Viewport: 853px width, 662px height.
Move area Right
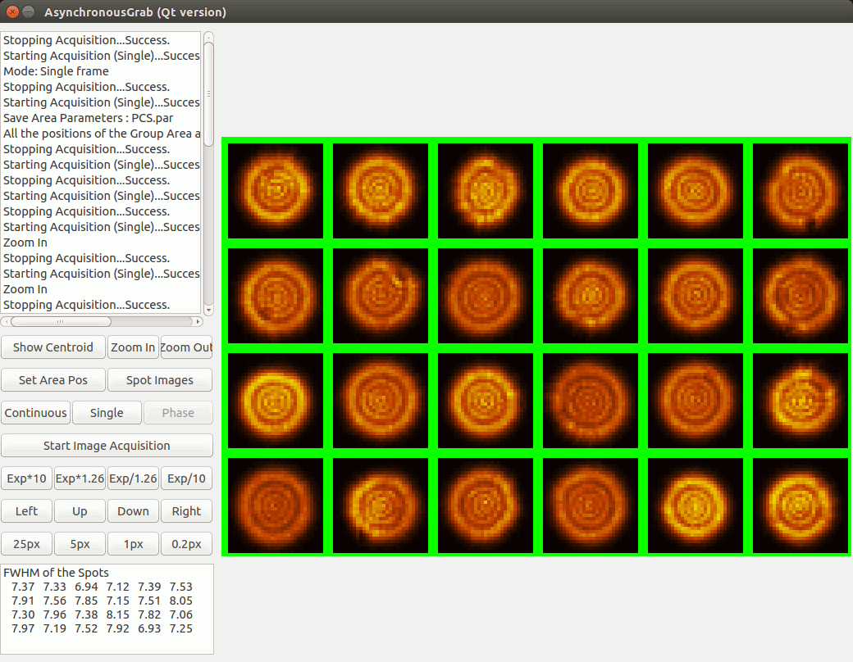(186, 511)
